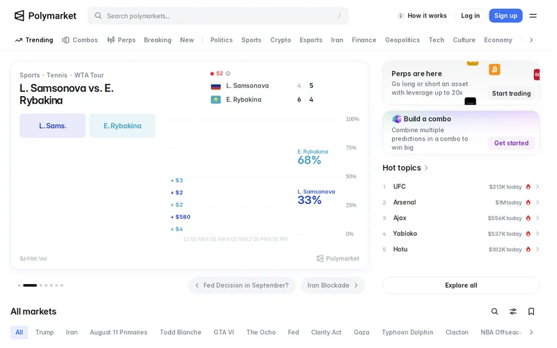Select the L. Sams. outcome button
557x348 pixels.
click(53, 126)
